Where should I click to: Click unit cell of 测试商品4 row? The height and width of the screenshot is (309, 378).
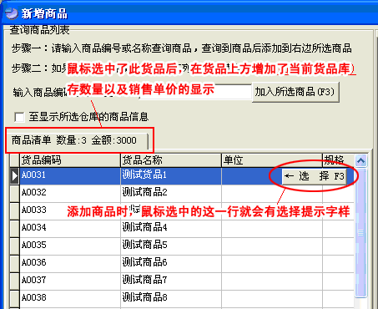click(272, 228)
